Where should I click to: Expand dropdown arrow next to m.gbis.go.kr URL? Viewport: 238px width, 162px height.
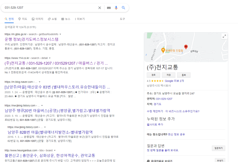[60, 34]
